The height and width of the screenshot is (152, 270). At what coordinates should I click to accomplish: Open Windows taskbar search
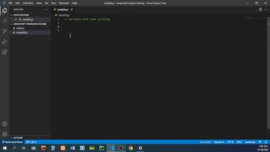[14, 148]
